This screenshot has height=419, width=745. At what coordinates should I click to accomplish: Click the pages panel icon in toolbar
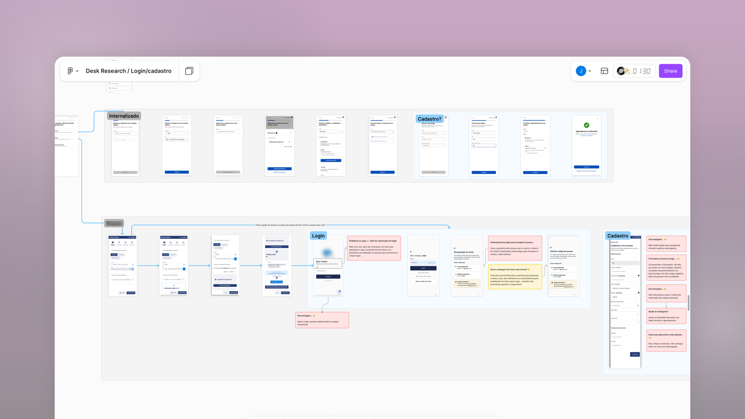click(x=189, y=71)
